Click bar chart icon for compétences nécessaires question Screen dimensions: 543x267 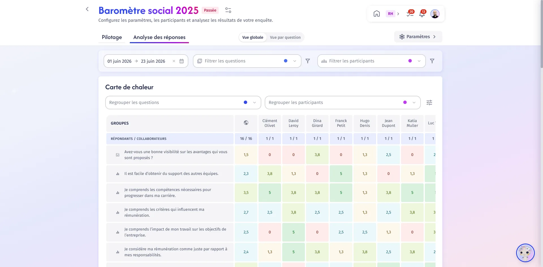pos(118,193)
